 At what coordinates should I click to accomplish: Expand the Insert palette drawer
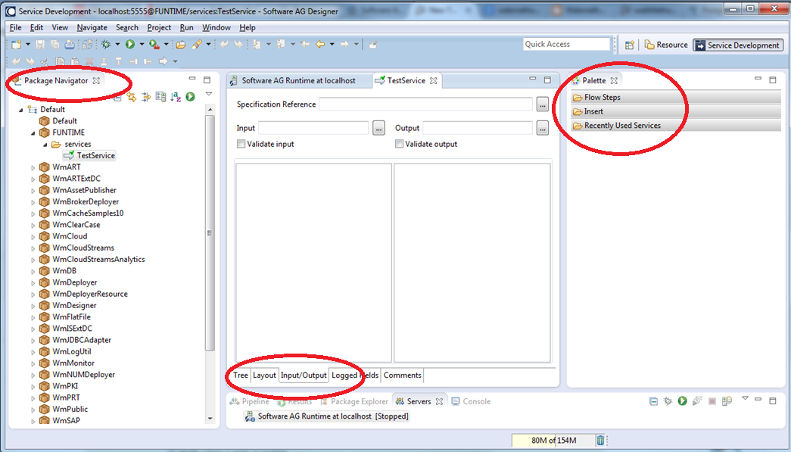(675, 111)
